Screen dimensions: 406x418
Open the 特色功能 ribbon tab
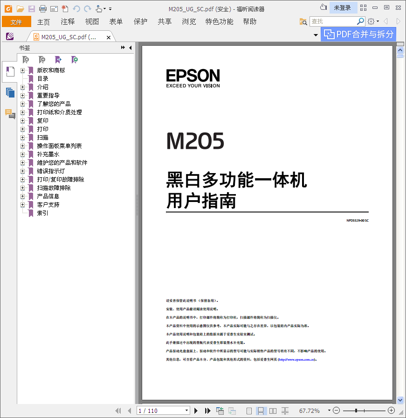[219, 21]
